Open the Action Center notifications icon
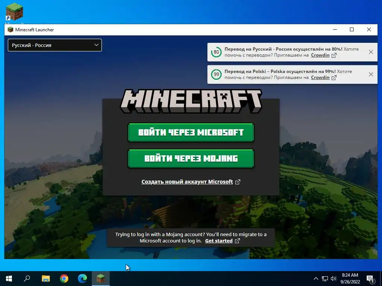 click(x=370, y=279)
